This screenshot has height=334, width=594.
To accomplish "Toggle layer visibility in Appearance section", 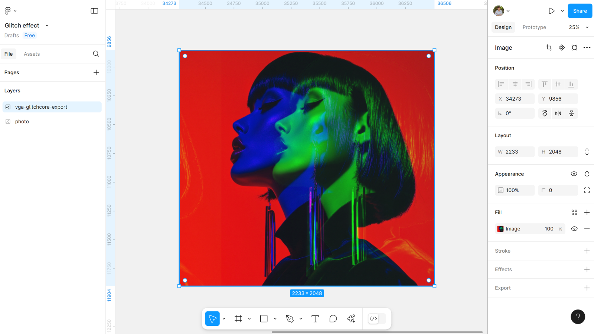I will (574, 174).
